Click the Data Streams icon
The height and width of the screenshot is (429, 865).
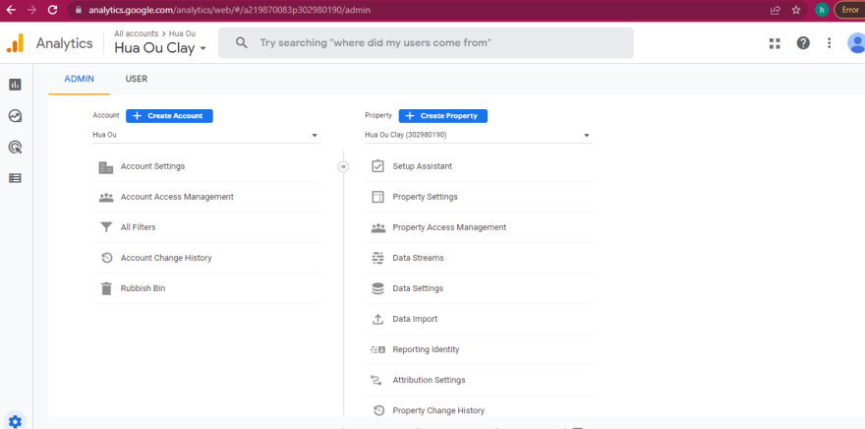377,258
